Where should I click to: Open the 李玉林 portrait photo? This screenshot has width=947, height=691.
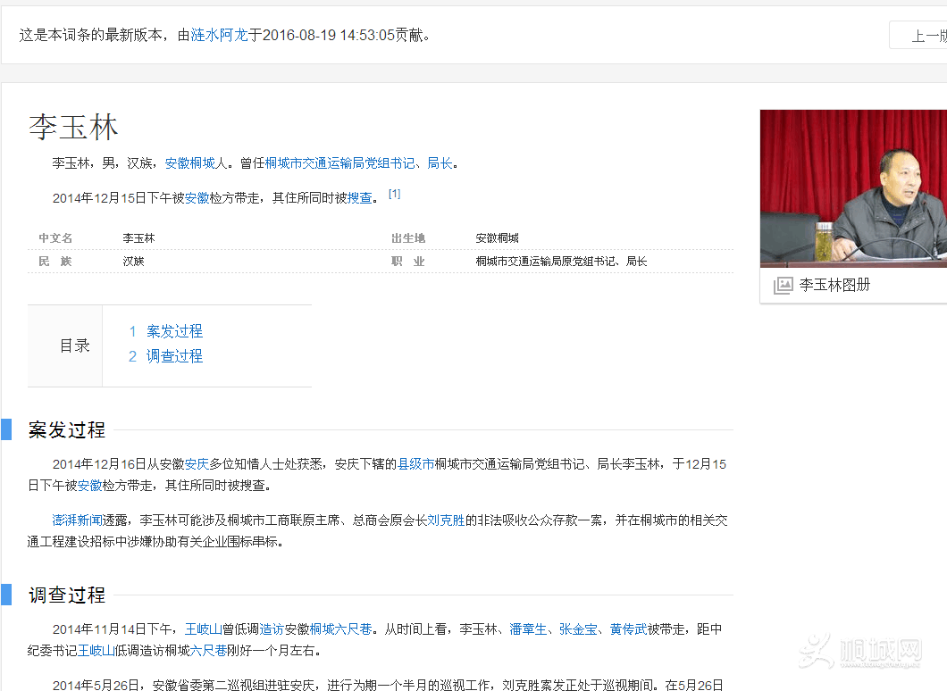852,187
